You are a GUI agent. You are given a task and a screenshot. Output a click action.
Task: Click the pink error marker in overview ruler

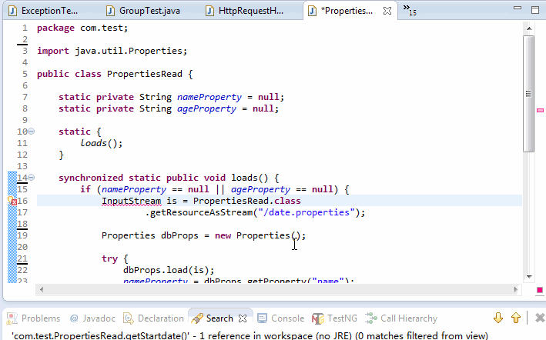click(x=540, y=110)
